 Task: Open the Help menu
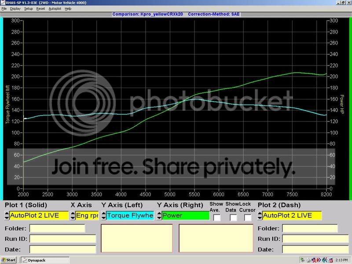point(68,8)
